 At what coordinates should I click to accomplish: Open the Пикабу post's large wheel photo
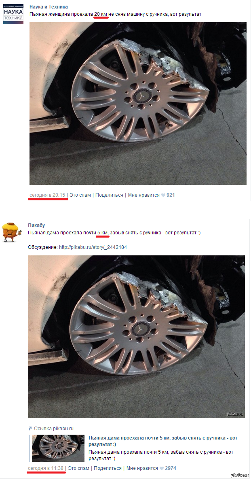(x=136, y=337)
